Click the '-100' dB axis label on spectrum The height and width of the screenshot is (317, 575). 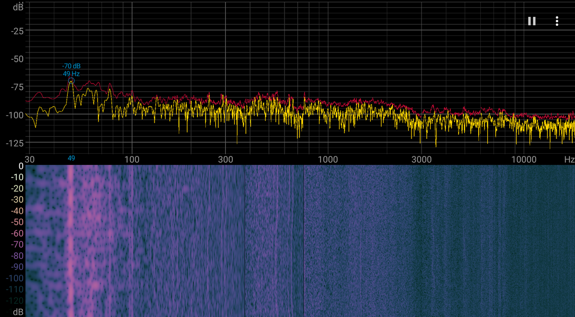(15, 115)
